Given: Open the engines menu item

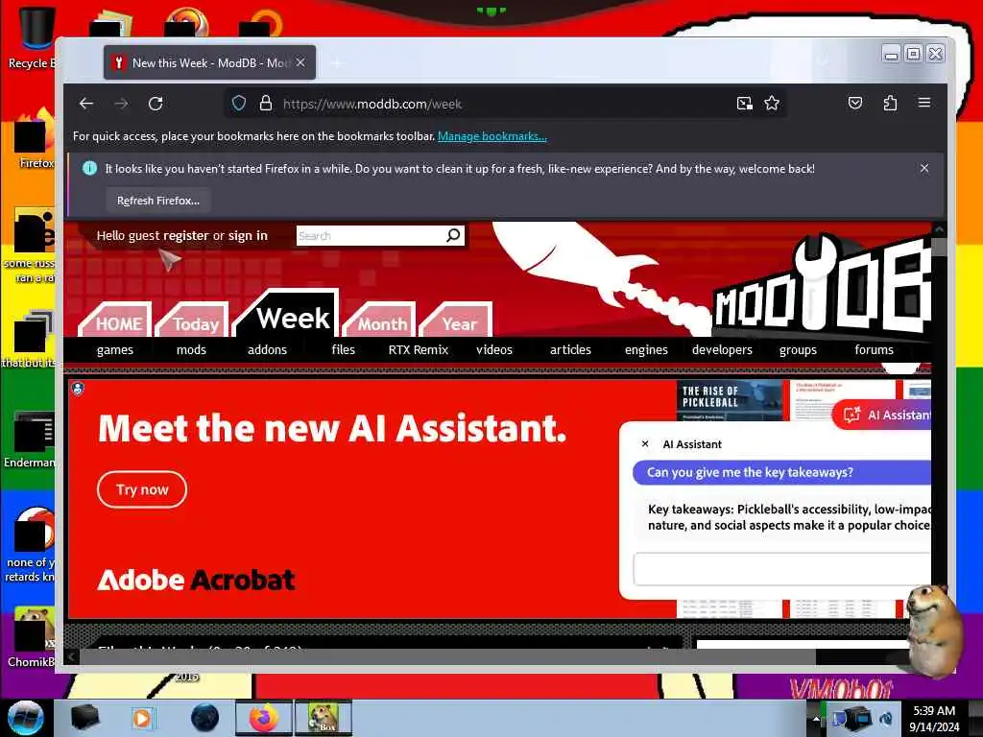Looking at the screenshot, I should click(646, 349).
